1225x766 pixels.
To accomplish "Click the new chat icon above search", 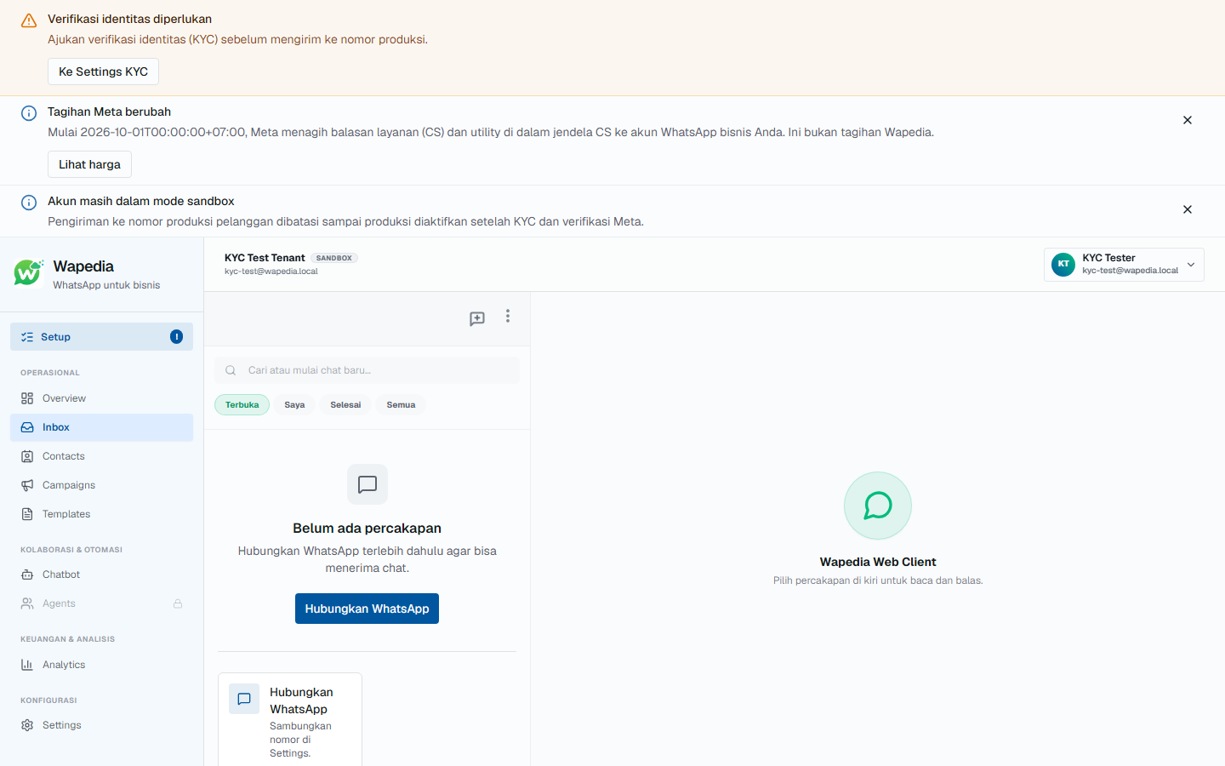I will (477, 318).
